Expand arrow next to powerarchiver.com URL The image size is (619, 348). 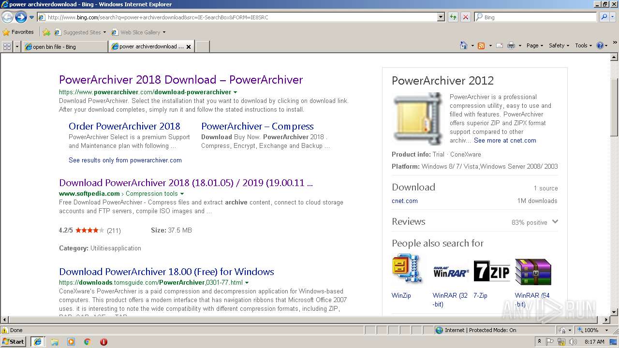tap(235, 92)
